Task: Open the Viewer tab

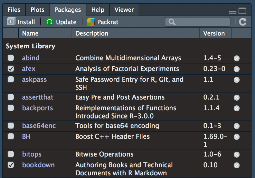Action: [x=124, y=10]
